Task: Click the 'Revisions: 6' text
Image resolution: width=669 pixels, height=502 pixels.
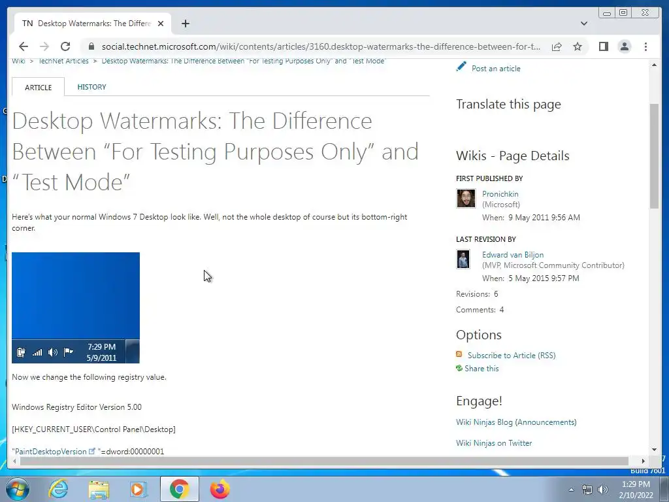Action: point(477,294)
